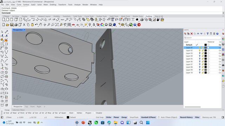Open the color wheel object properties icon

(102, 25)
